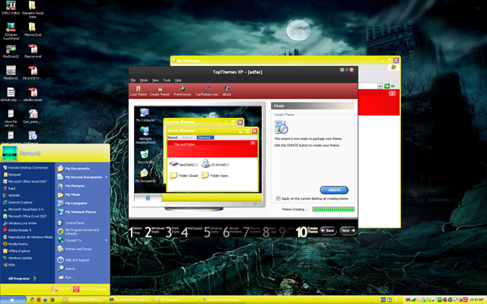This screenshot has width=487, height=304.
Task: Open the Help menu in TopThemes XP
Action: (x=178, y=80)
